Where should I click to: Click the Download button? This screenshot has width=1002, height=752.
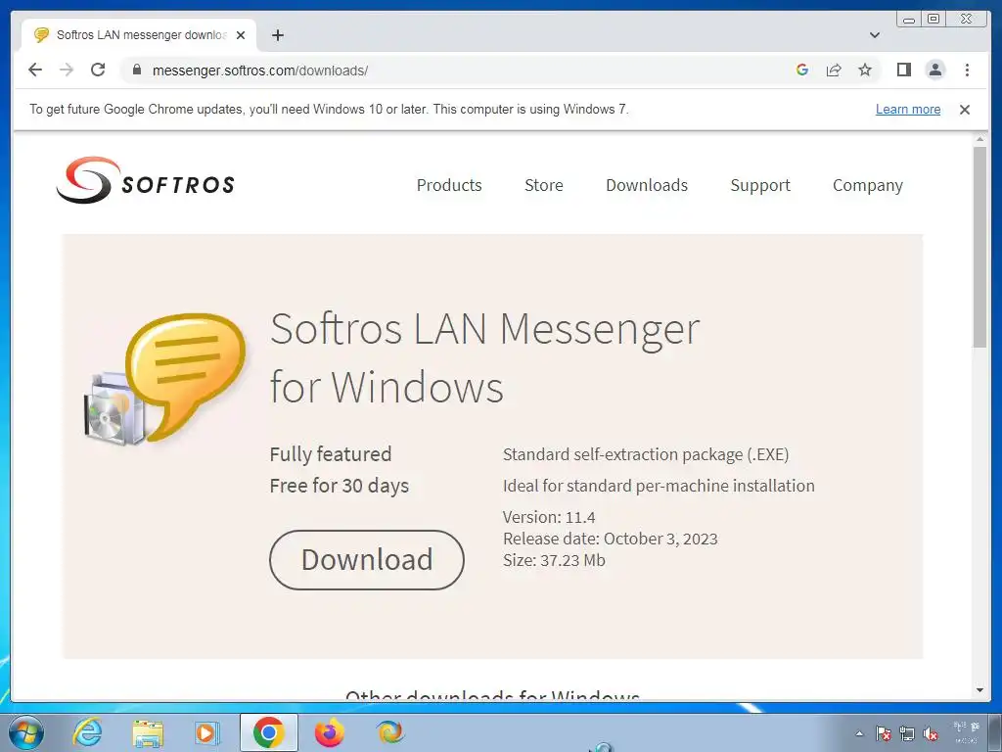[367, 559]
